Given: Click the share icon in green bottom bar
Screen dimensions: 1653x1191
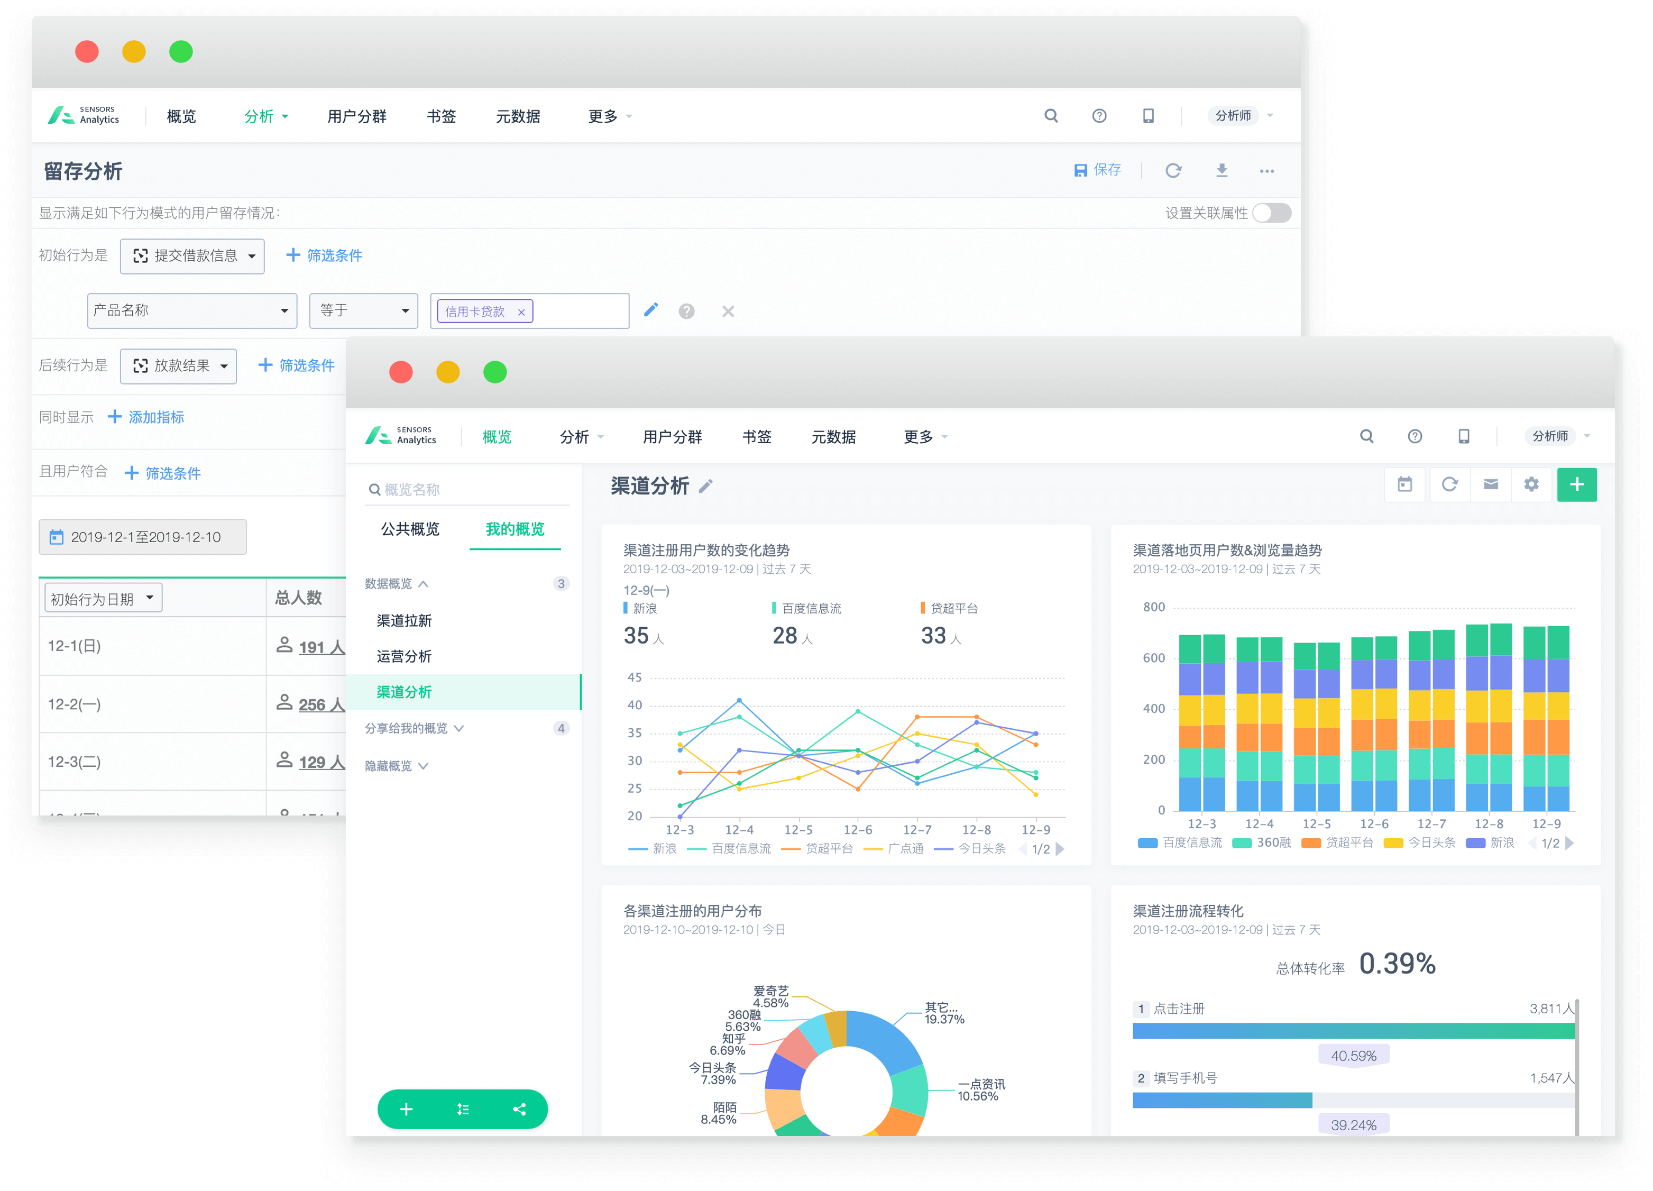Looking at the screenshot, I should click(x=519, y=1110).
